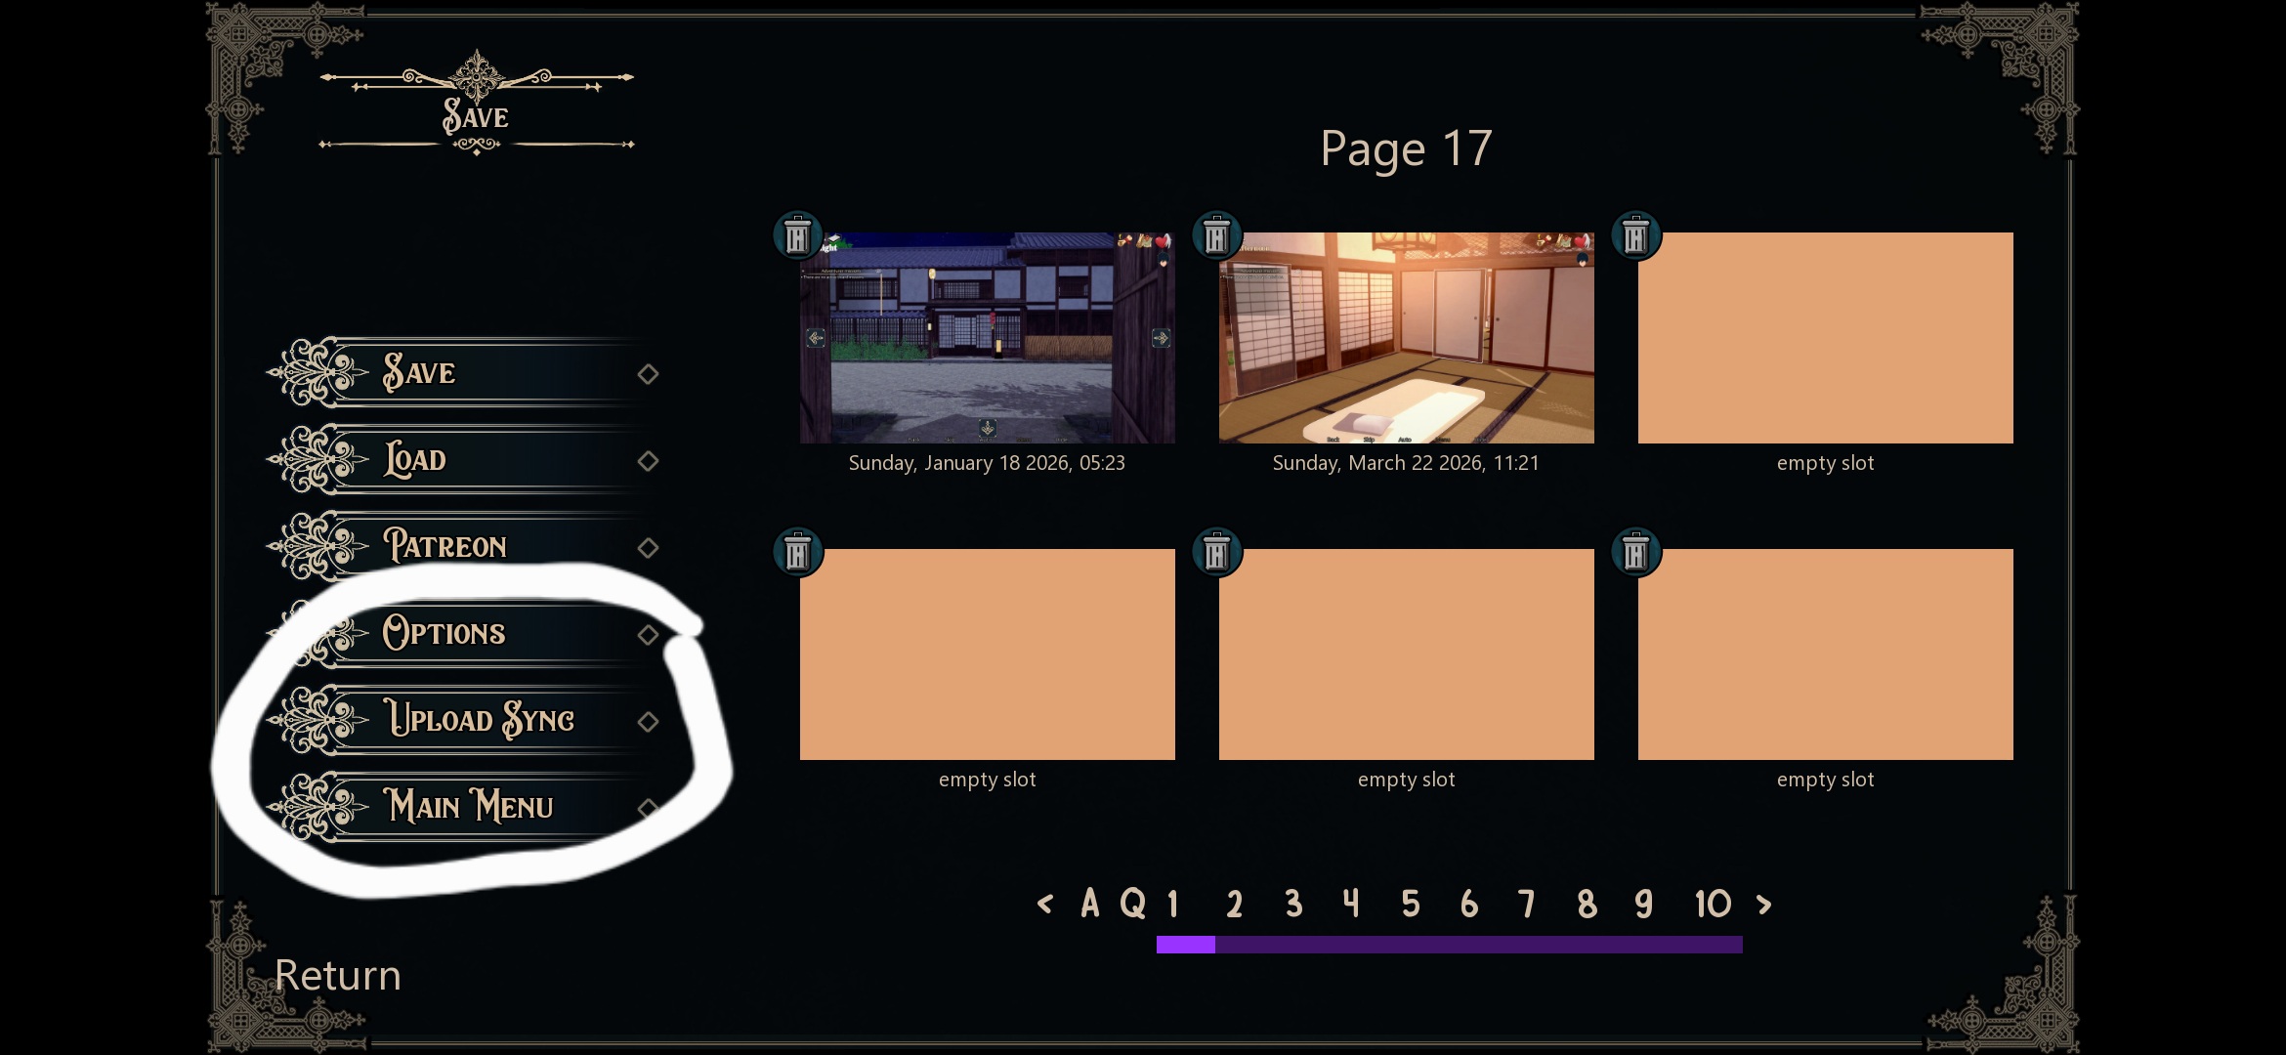This screenshot has width=2286, height=1055.
Task: Jump to save page 5
Action: click(x=1410, y=904)
